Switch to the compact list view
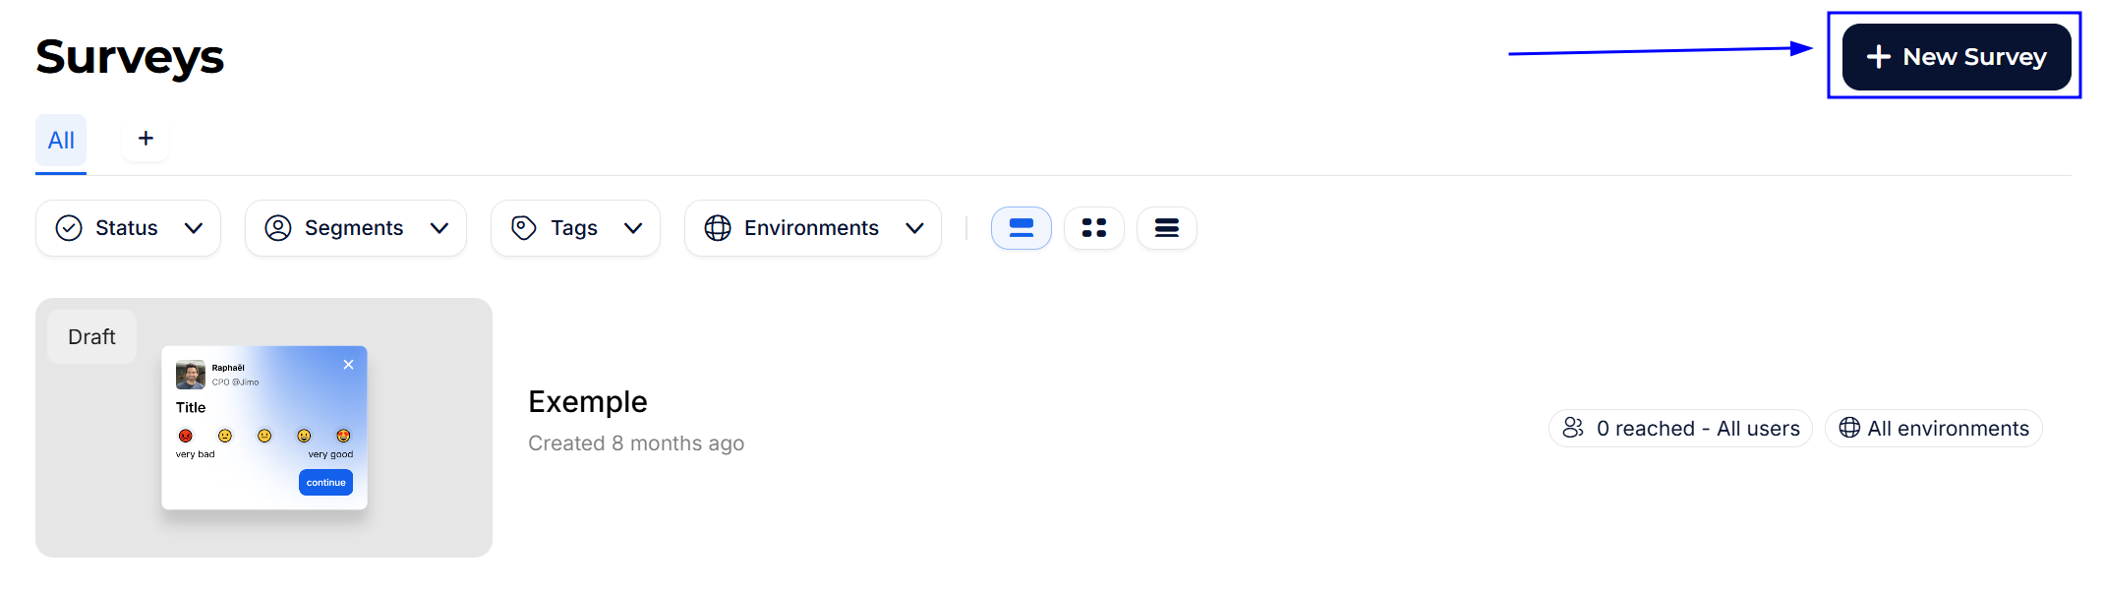This screenshot has width=2104, height=589. pos(1166,228)
